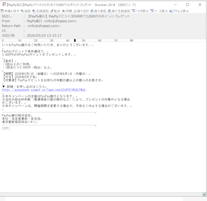Click the Return-Path address field
This screenshot has height=201, width=207.
coord(44,26)
